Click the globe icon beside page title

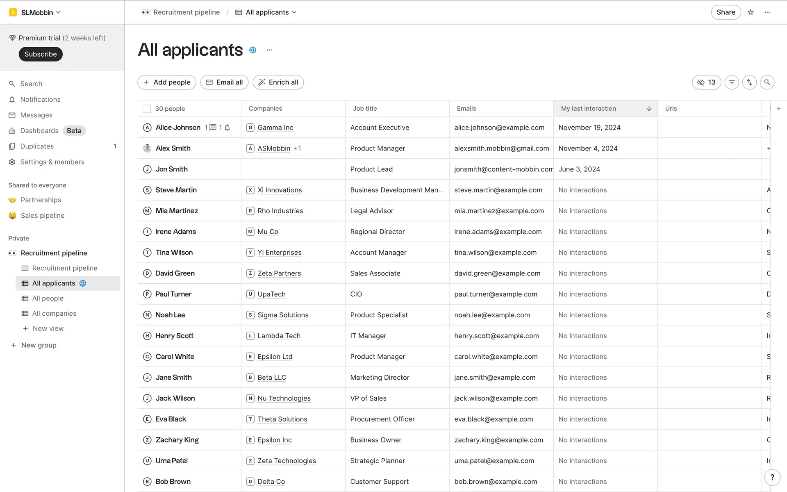click(x=253, y=50)
